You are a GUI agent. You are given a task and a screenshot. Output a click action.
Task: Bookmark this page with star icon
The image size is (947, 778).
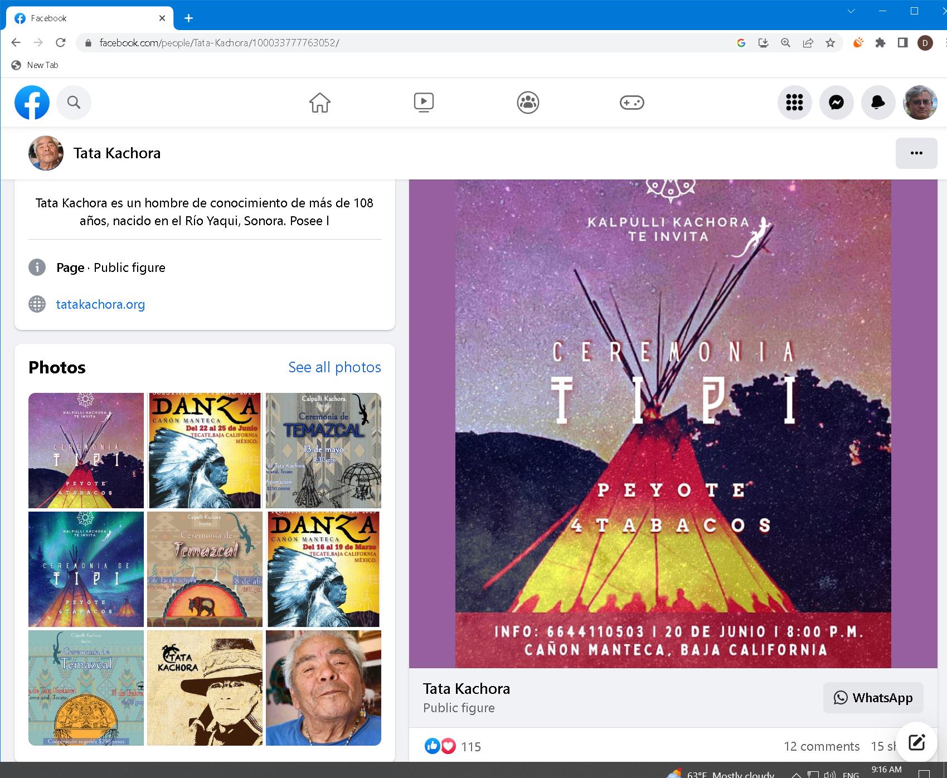(830, 43)
